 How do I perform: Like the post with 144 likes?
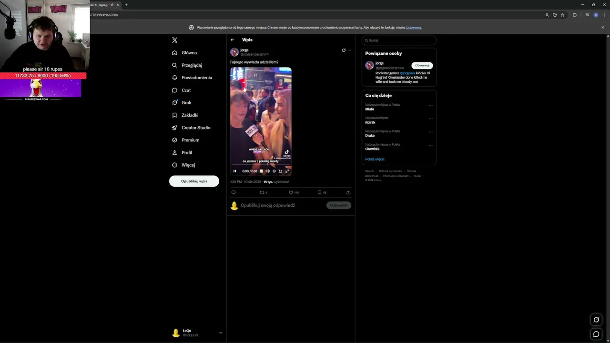(x=294, y=192)
